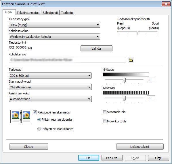Switch to the Tiedosto tab
The image size is (172, 164).
click(x=67, y=13)
